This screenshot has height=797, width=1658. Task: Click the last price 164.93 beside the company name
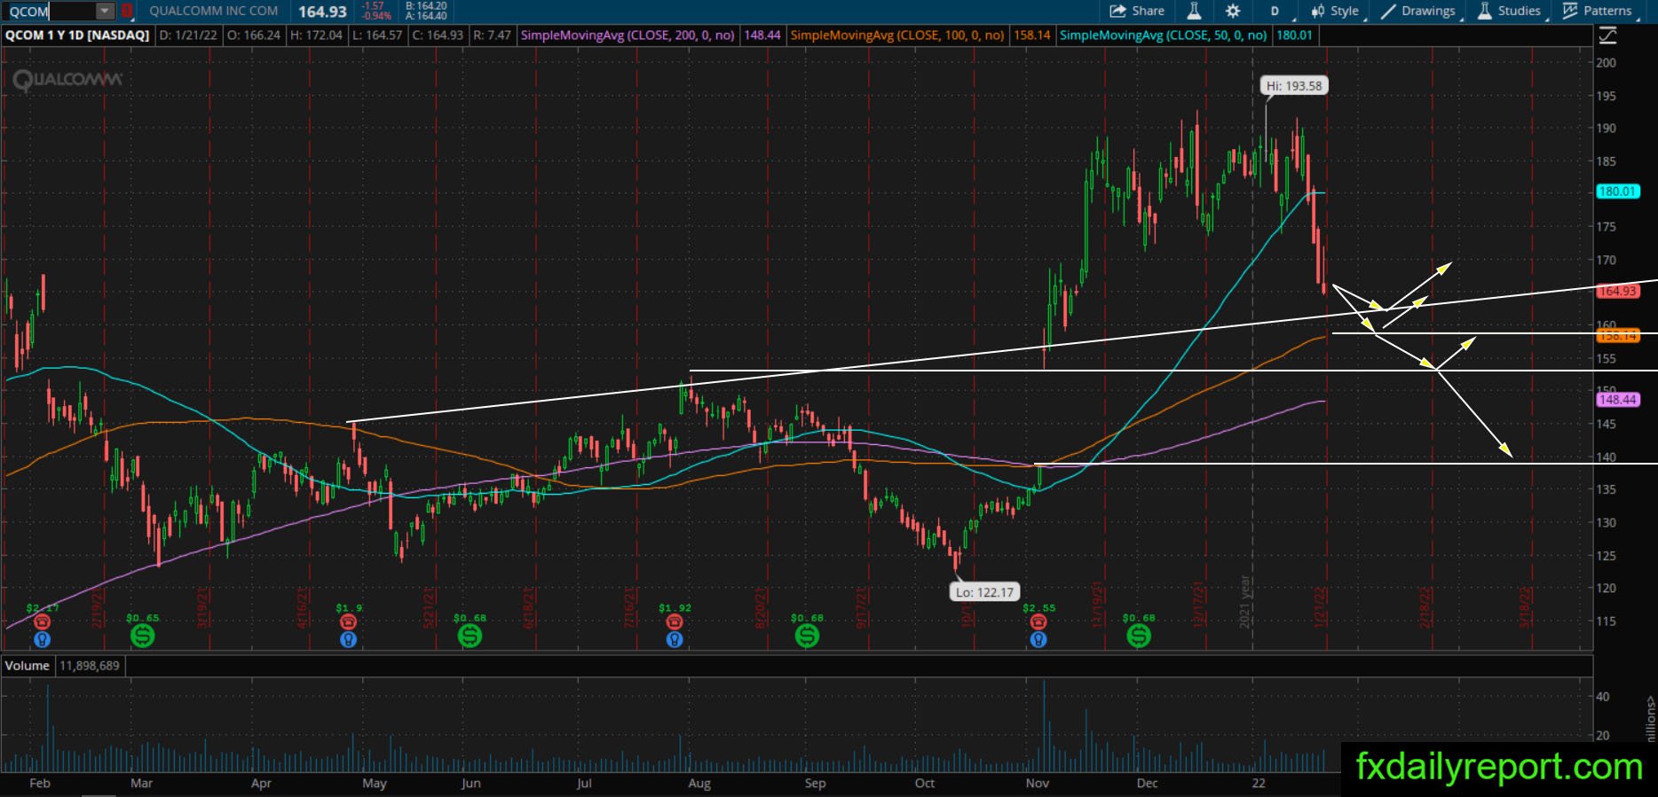pos(322,12)
